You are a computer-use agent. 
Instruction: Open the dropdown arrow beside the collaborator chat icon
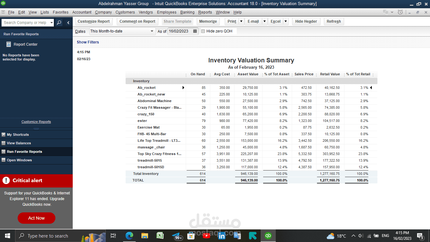(x=392, y=12)
